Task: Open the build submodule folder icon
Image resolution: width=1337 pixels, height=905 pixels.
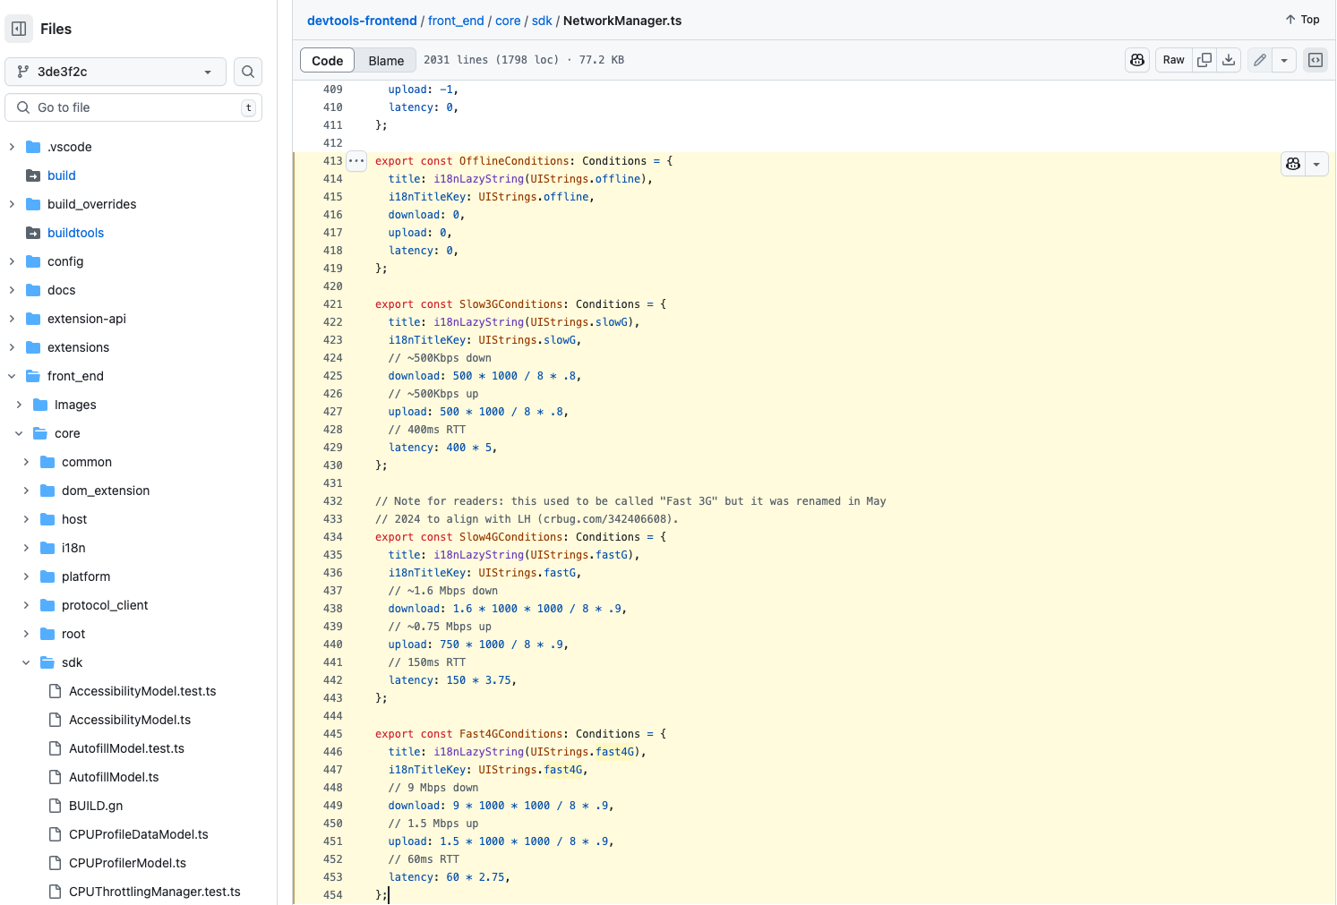Action: click(x=33, y=175)
